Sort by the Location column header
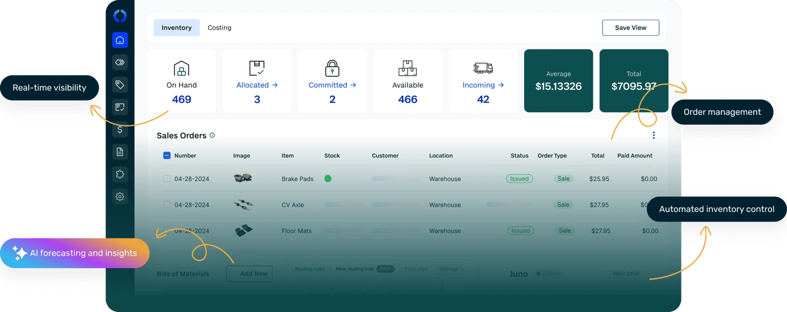The width and height of the screenshot is (787, 312). click(441, 155)
